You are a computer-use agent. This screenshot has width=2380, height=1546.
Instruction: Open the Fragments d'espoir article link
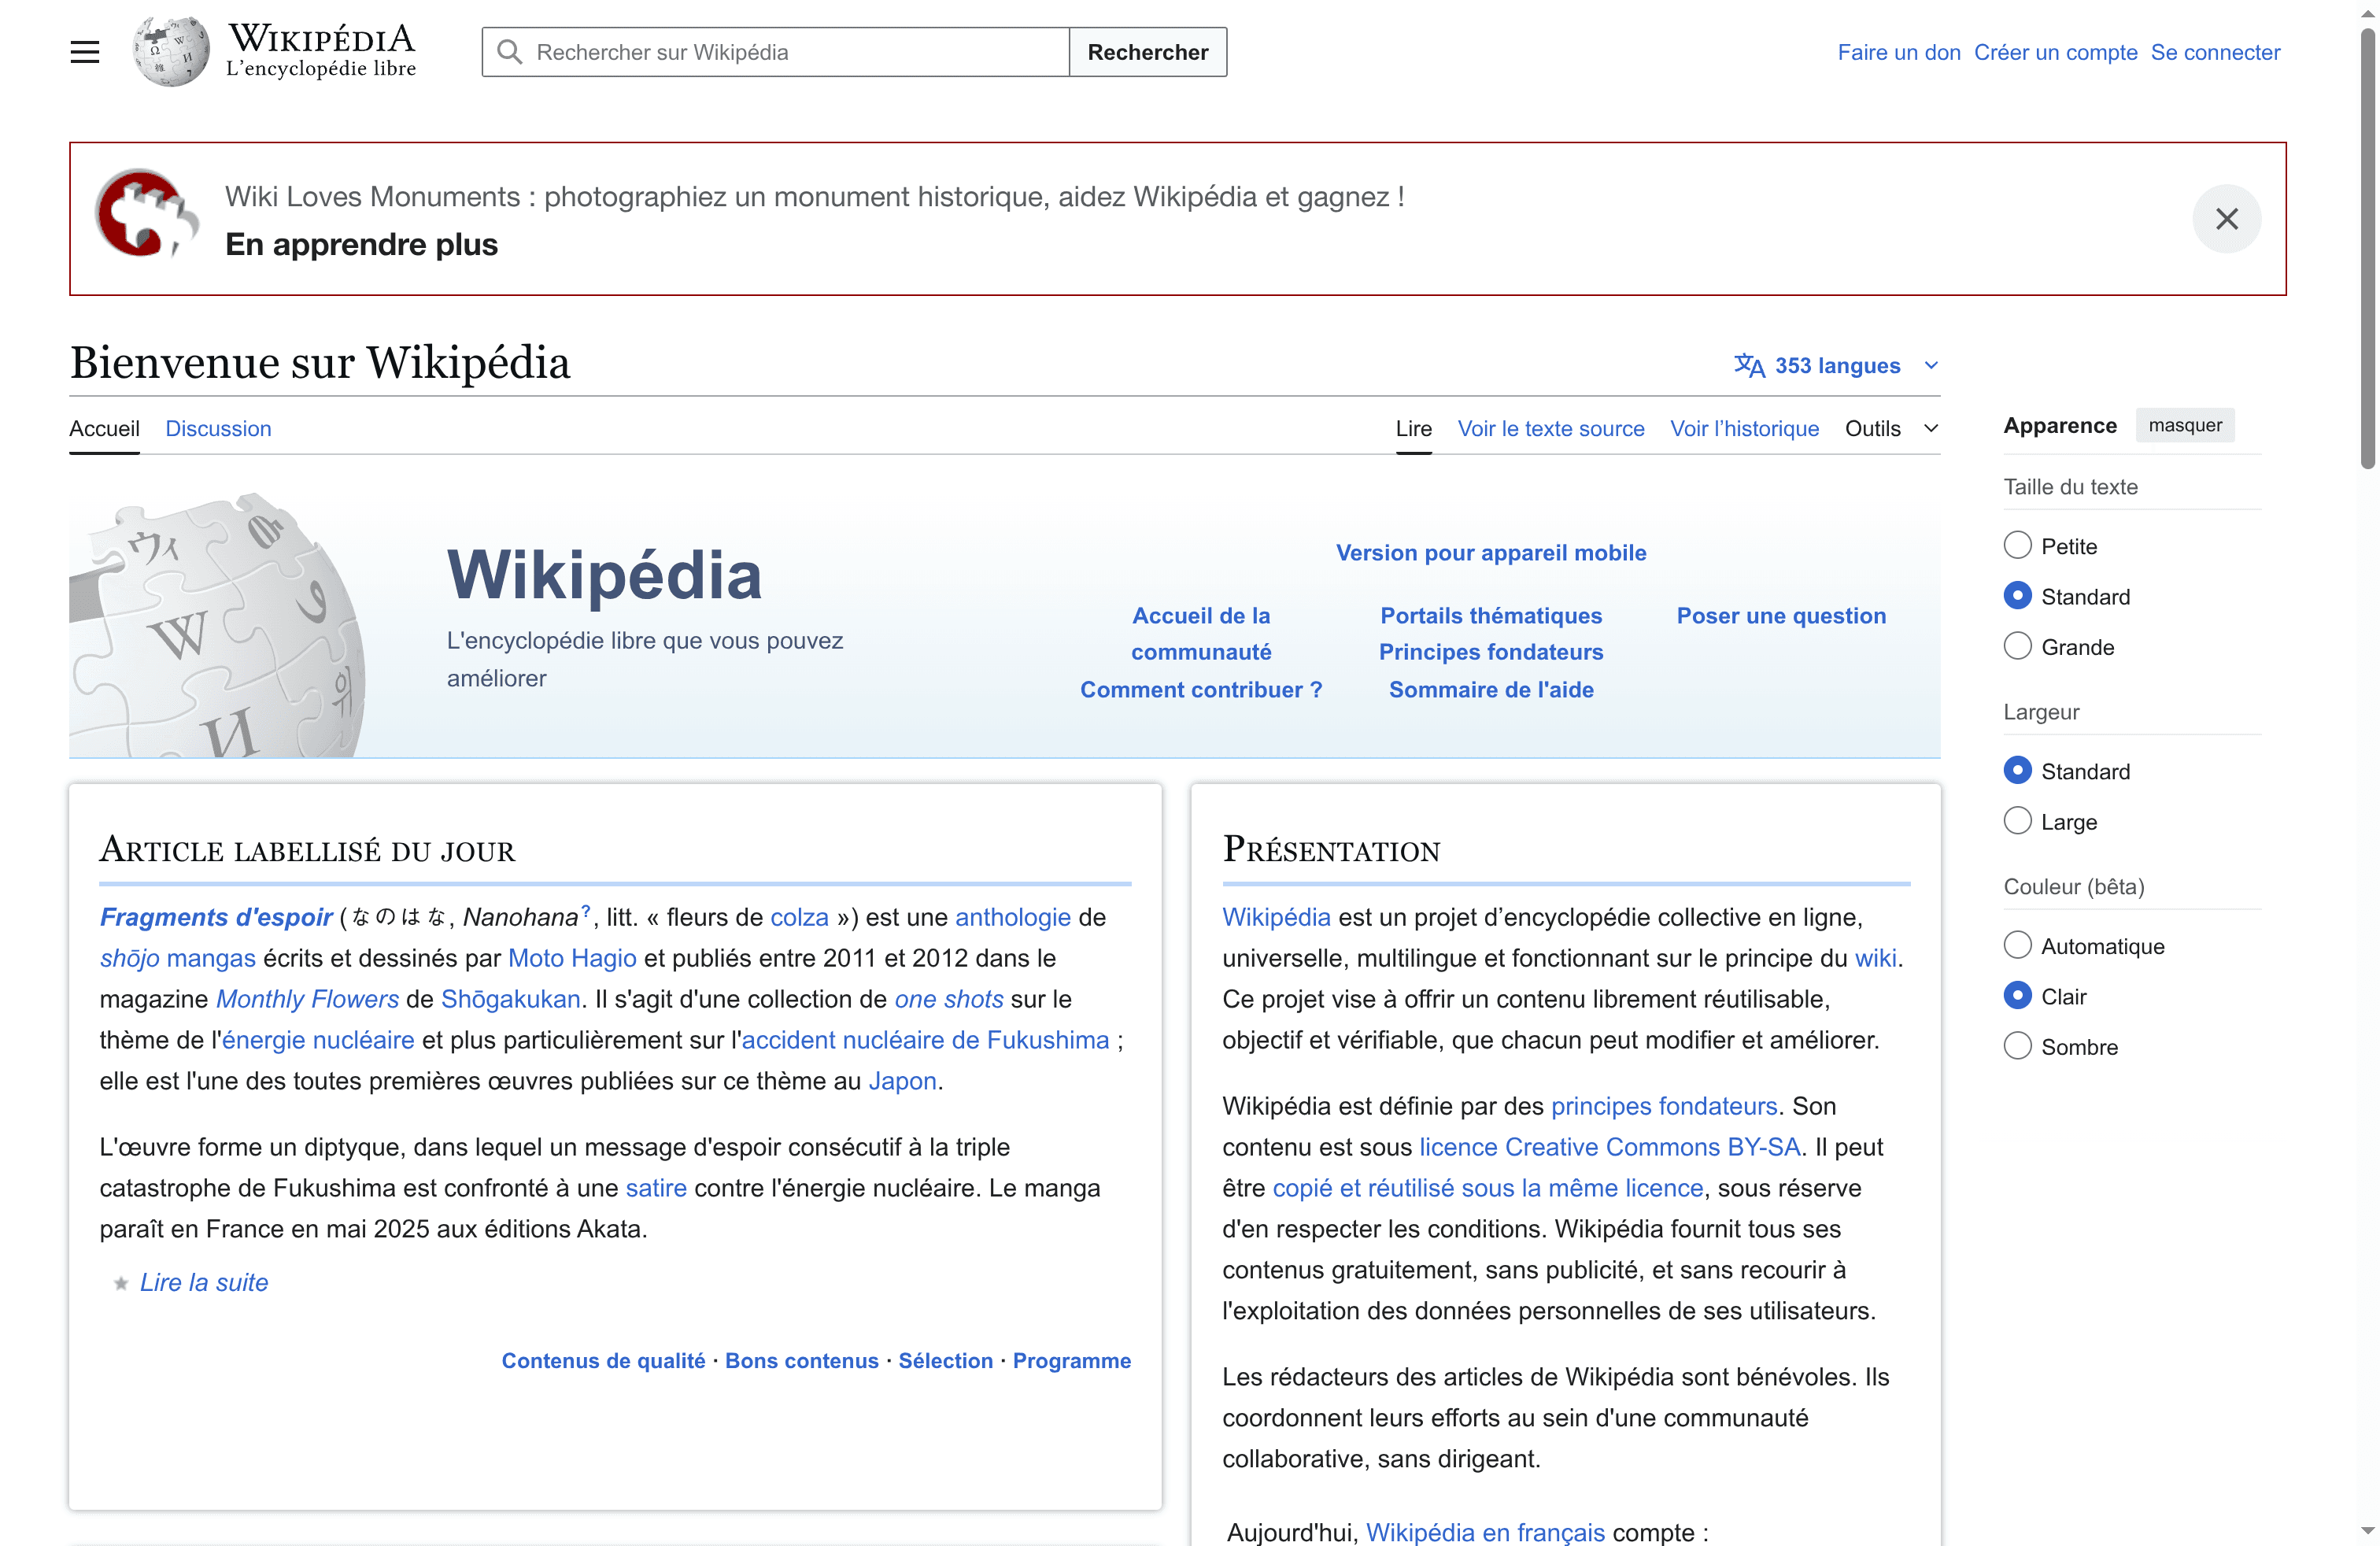(215, 916)
